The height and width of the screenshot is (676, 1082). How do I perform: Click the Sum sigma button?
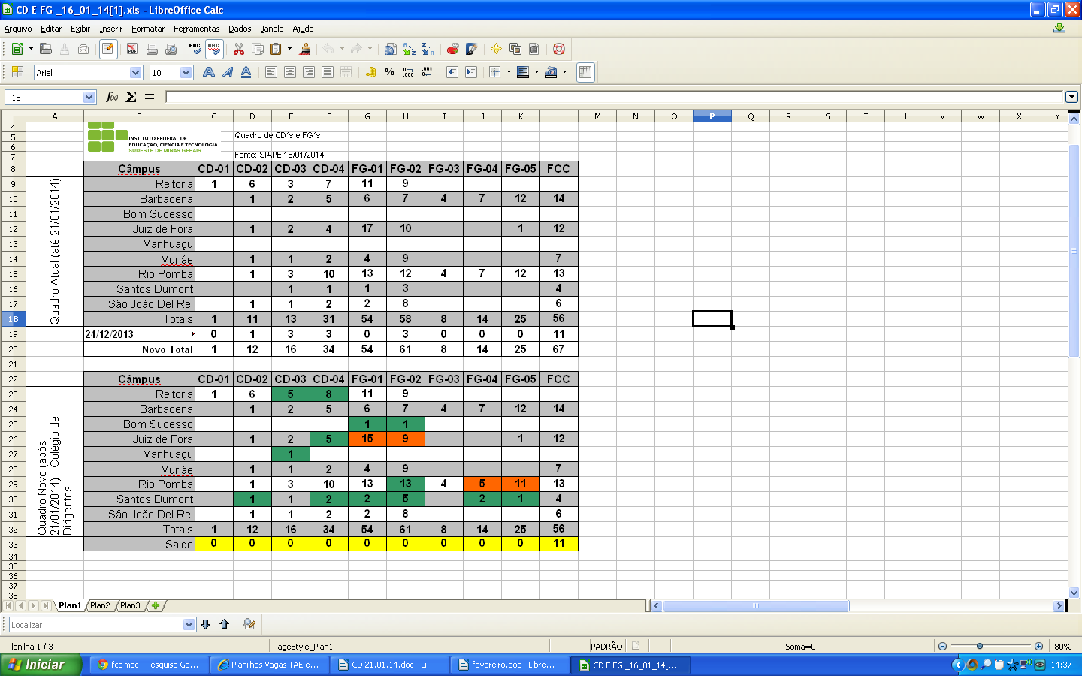pos(131,97)
